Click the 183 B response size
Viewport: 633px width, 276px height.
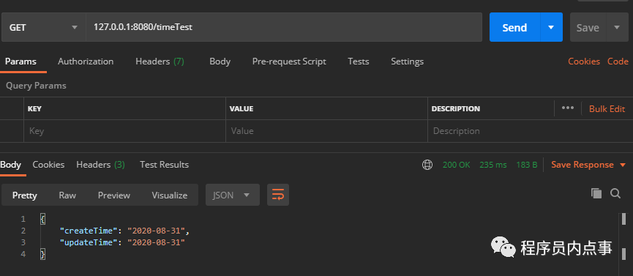(526, 165)
